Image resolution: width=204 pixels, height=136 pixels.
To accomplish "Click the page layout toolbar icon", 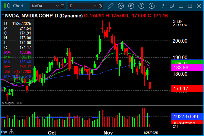I will coord(172,6).
